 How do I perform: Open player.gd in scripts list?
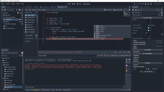(x=30, y=25)
